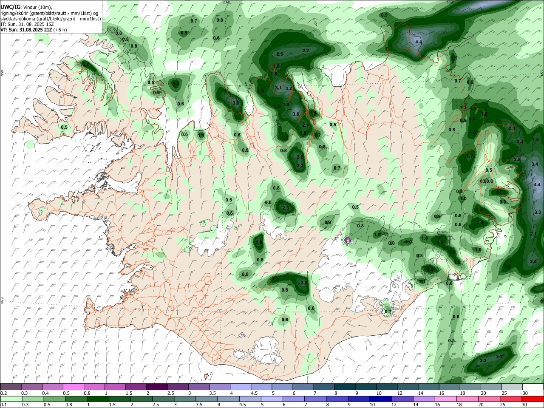Click the 3.4 value near the east coast

point(535,164)
